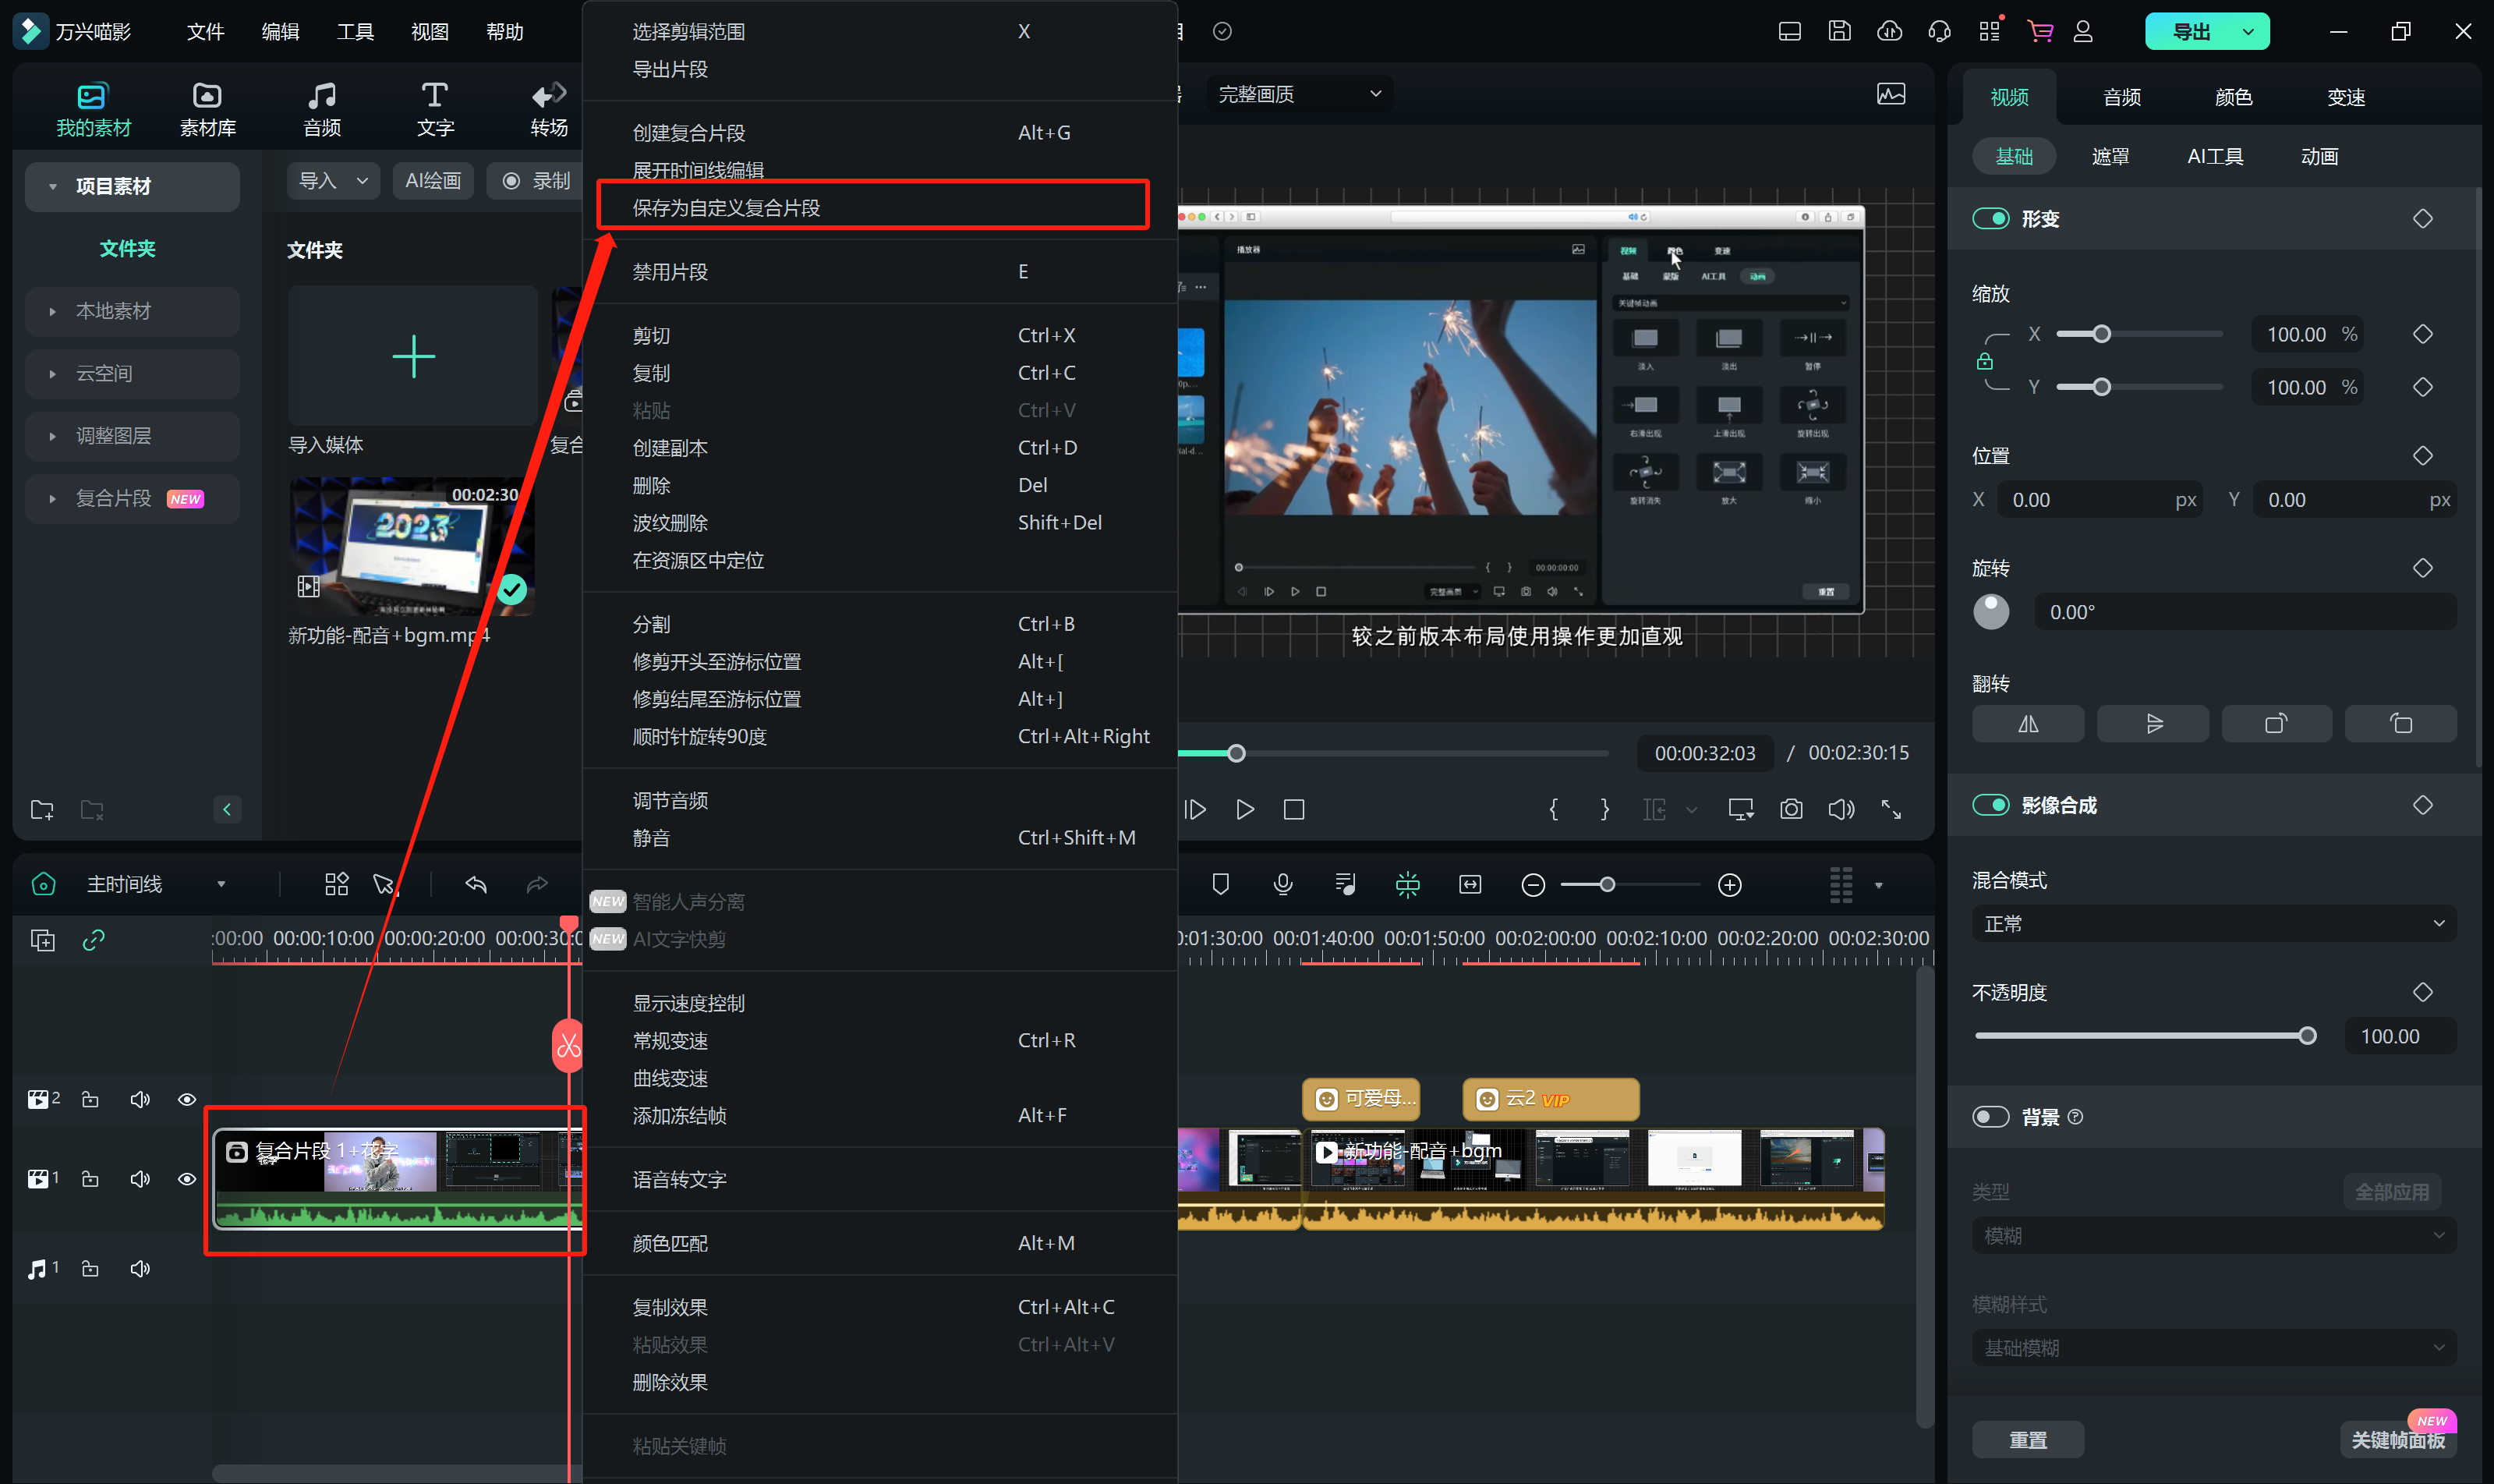Click the snapshot camera icon
Image resolution: width=2494 pixels, height=1484 pixels.
pos(1790,809)
